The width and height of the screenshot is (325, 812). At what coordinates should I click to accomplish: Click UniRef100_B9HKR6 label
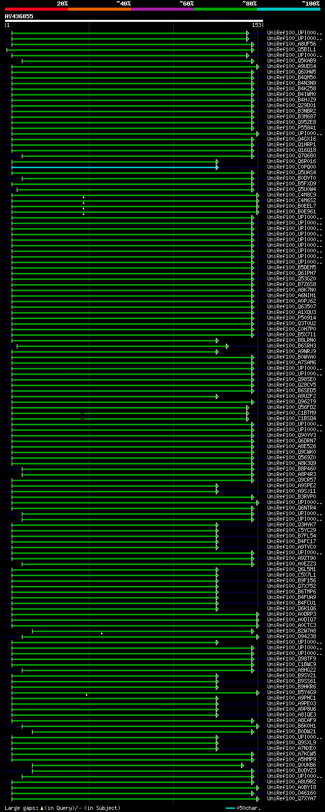pos(291,687)
